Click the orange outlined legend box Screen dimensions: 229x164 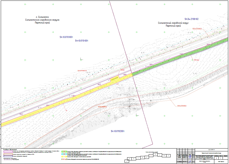click(8, 154)
